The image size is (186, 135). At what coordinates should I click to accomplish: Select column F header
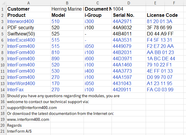point(174,3)
